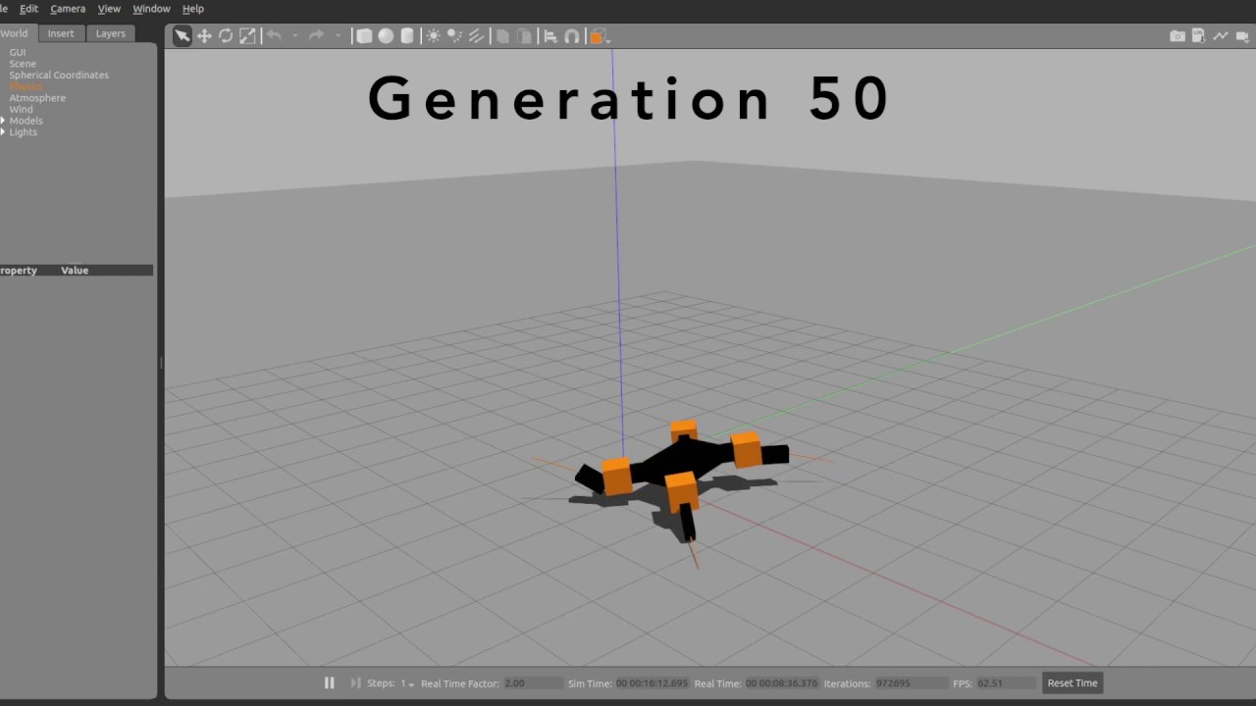This screenshot has width=1256, height=706.
Task: Activate the scale mode tool
Action: point(247,36)
